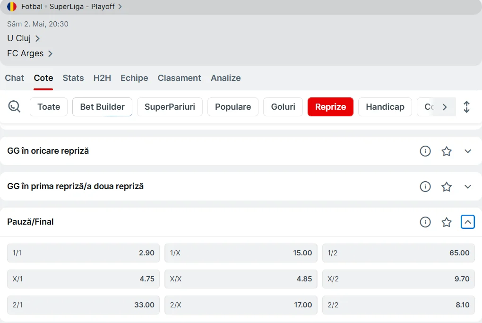This screenshot has height=323, width=482.
Task: Pick the X/1 odds 4.75
Action: [83, 279]
